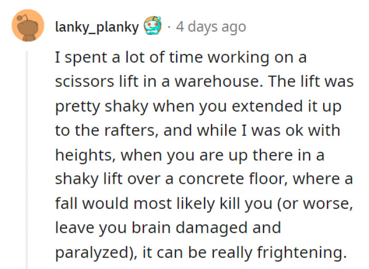Collapse the comment using the vertical thread line

tap(26, 158)
